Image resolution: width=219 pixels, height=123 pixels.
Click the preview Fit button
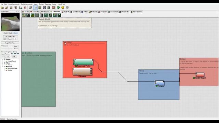(x=15, y=39)
